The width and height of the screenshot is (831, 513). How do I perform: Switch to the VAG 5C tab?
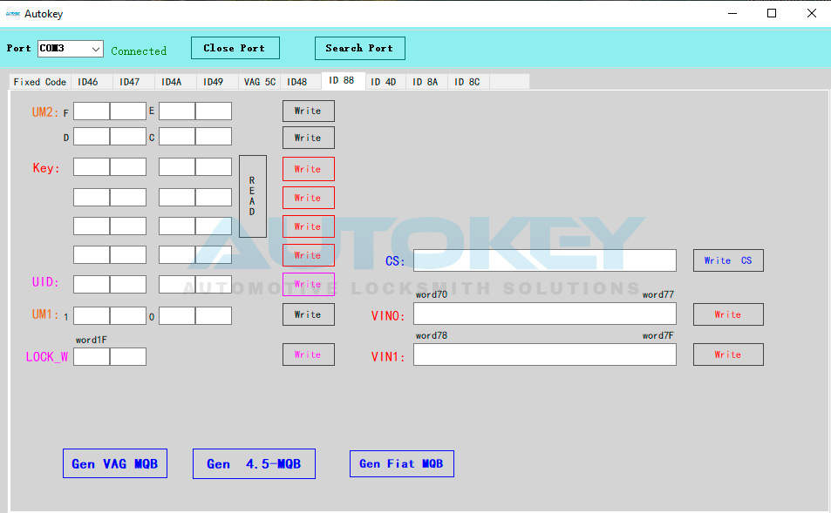point(260,82)
